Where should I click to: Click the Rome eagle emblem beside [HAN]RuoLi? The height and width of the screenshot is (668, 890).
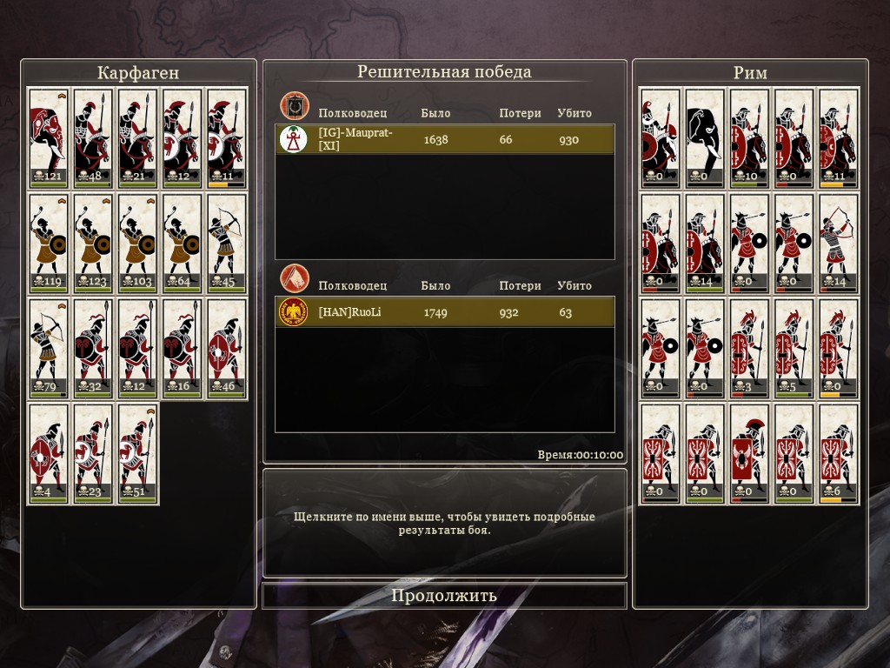[x=294, y=312]
